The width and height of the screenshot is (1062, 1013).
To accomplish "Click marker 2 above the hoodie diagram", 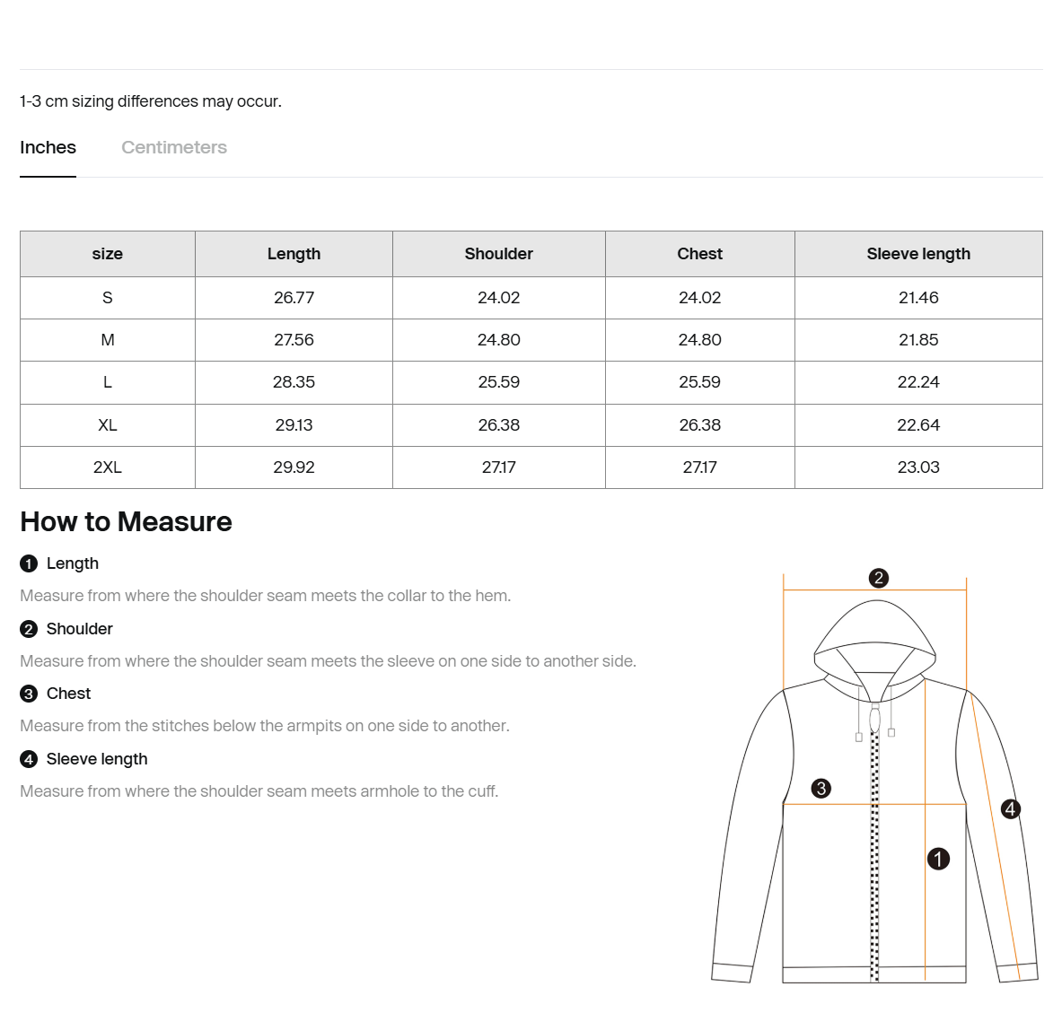I will pos(879,578).
